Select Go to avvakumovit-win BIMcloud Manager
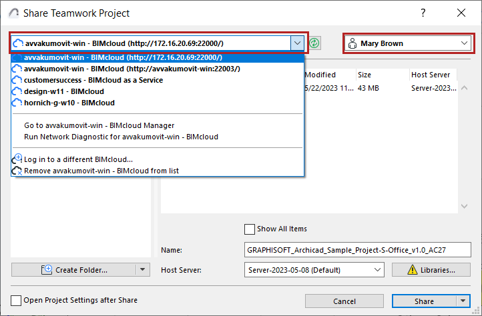 [x=99, y=125]
